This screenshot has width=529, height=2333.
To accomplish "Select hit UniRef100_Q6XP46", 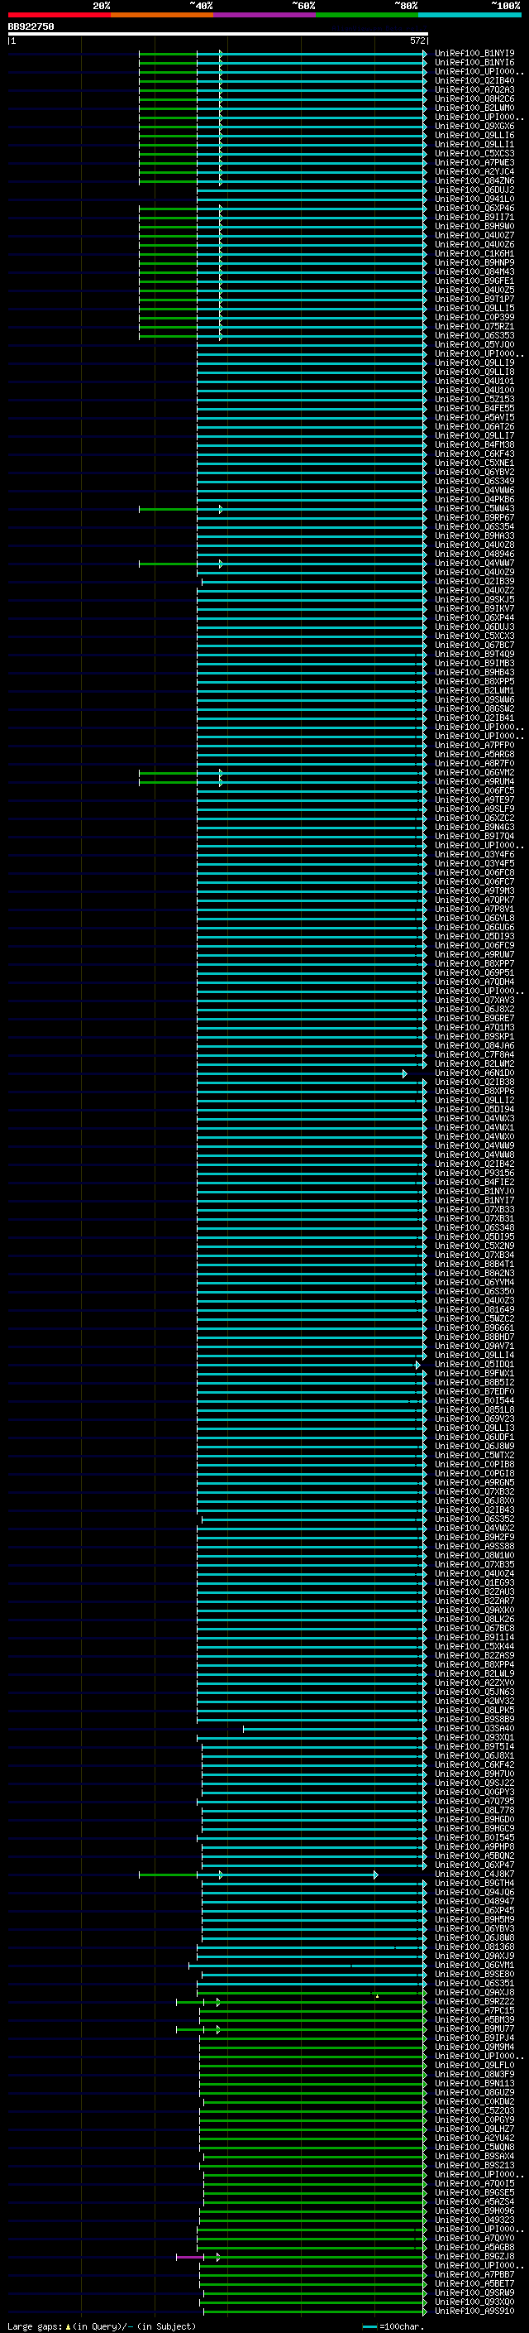I will pyautogui.click(x=474, y=209).
